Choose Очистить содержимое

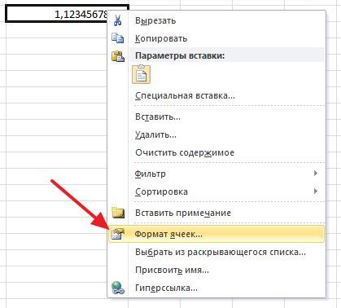pos(216,152)
